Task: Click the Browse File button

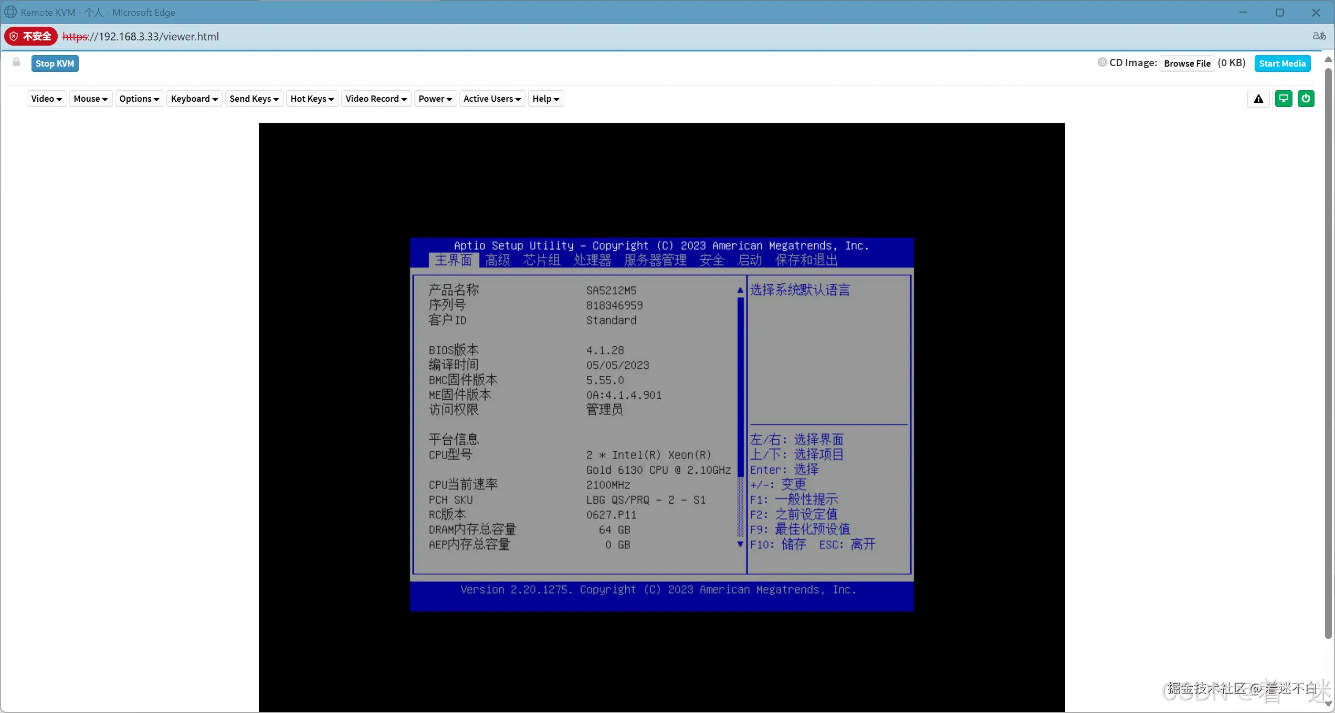Action: [1186, 63]
